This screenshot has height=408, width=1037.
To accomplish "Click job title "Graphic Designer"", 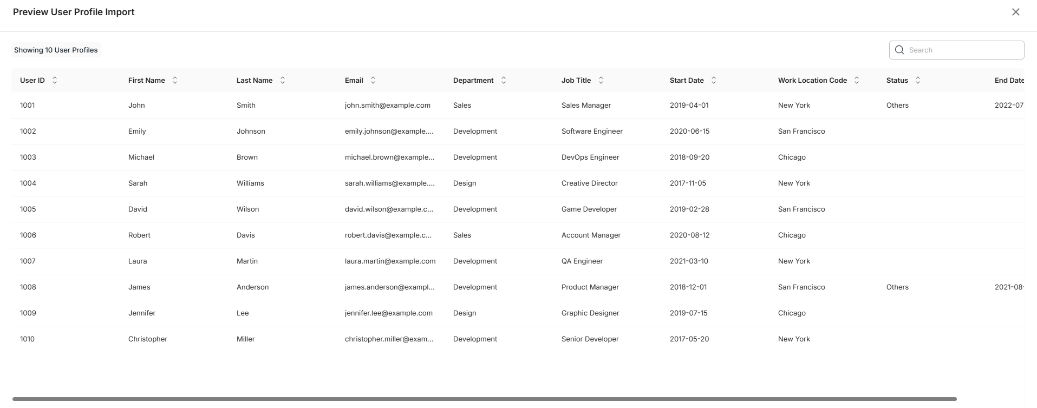I will tap(590, 313).
